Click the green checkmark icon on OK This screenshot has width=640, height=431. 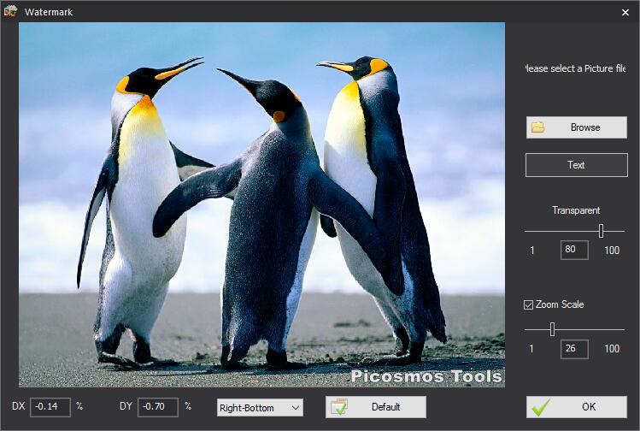pos(540,407)
